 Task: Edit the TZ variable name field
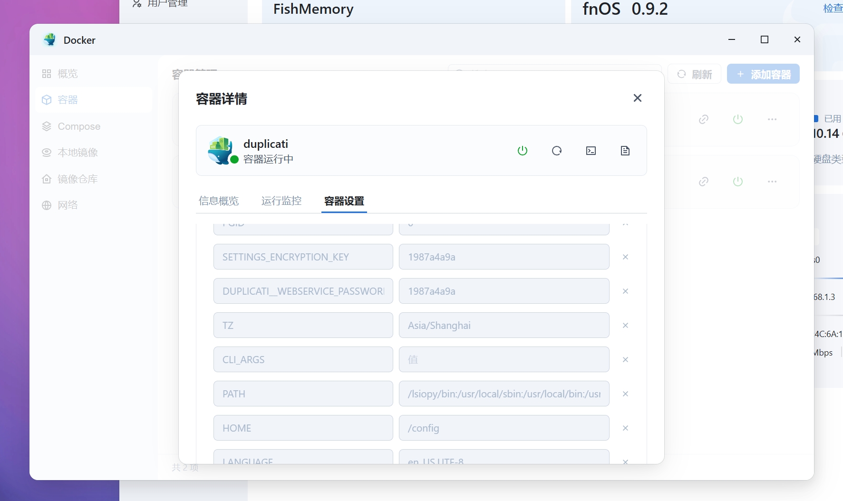coord(303,325)
